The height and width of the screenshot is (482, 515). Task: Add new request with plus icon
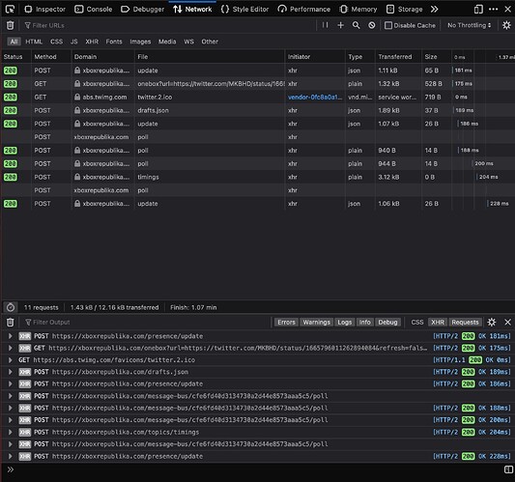click(341, 25)
